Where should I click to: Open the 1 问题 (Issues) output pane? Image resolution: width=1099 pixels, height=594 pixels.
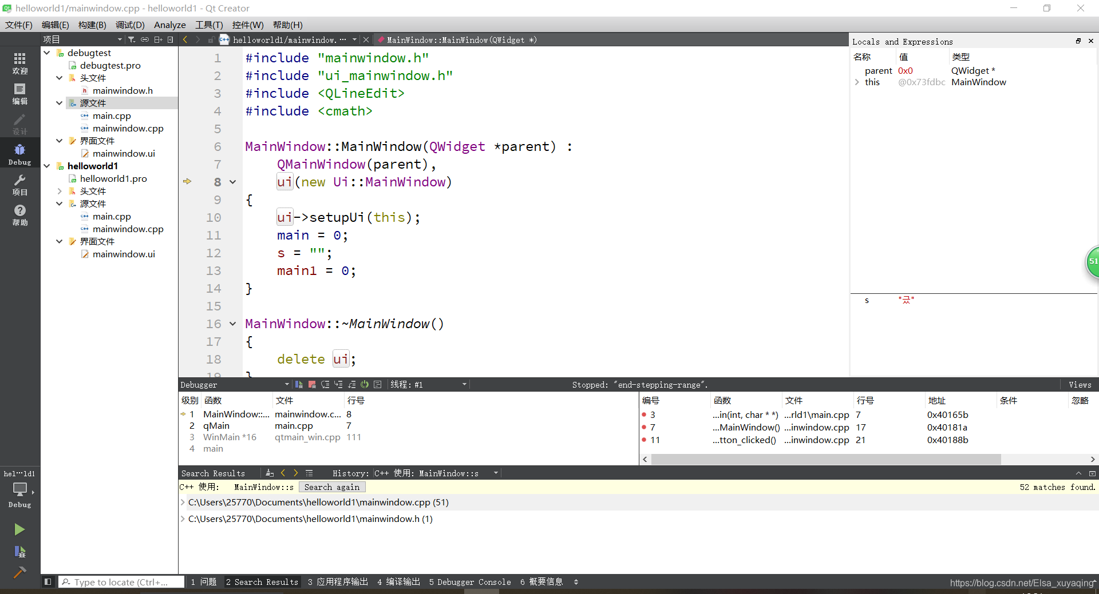pyautogui.click(x=204, y=581)
